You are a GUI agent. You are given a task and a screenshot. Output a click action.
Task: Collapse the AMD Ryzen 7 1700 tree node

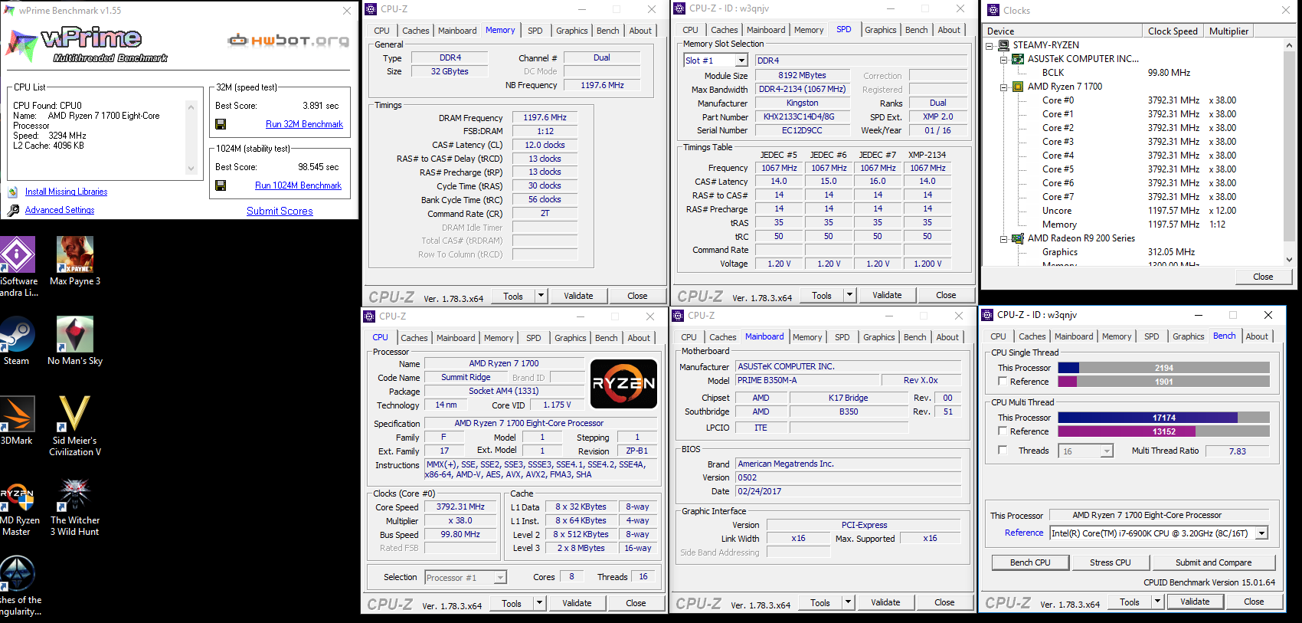coord(1004,87)
